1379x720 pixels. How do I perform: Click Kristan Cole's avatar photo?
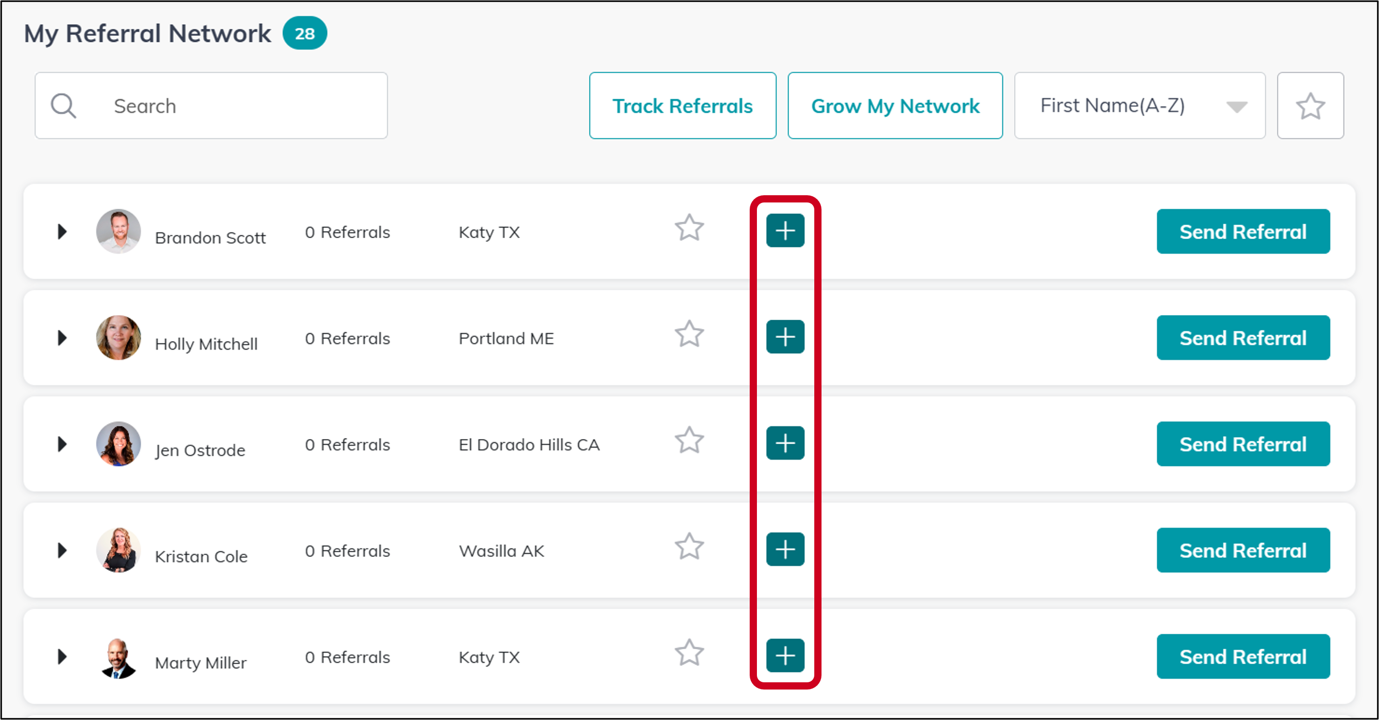[118, 550]
